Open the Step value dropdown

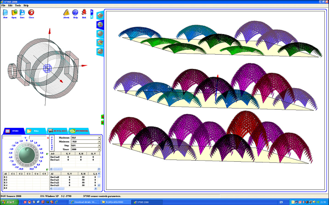(x=99, y=145)
